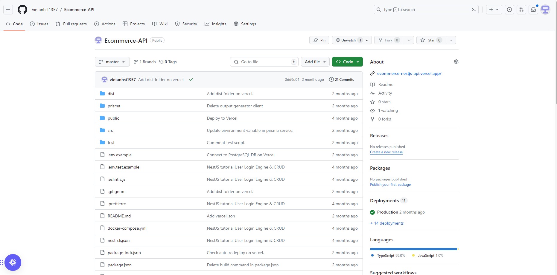Open the Security tab

click(x=186, y=24)
